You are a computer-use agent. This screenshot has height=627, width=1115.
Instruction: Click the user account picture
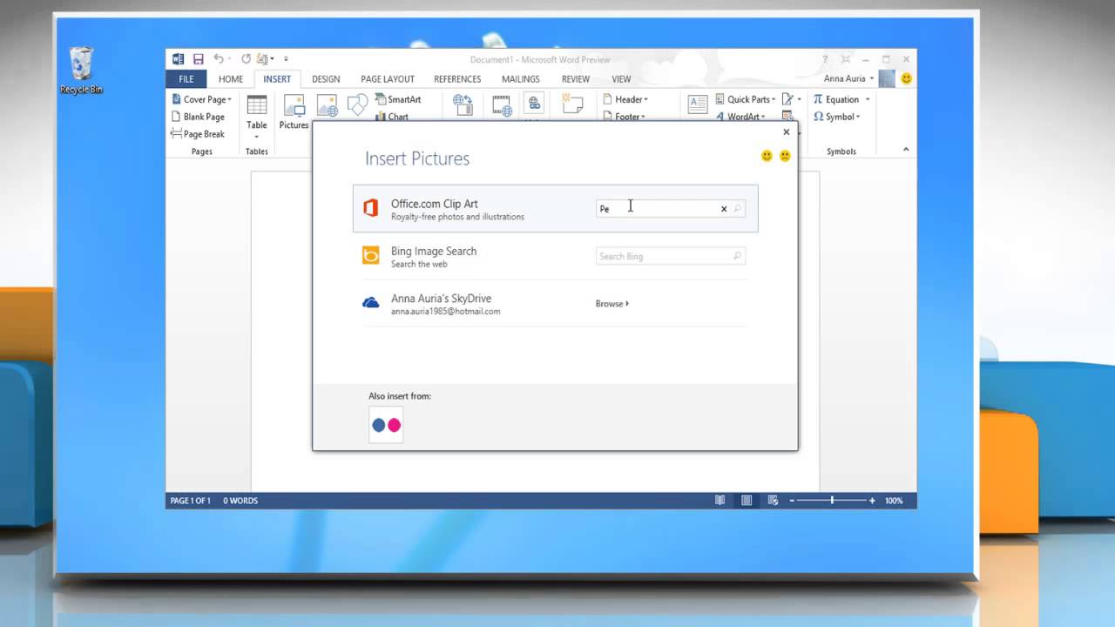(887, 78)
